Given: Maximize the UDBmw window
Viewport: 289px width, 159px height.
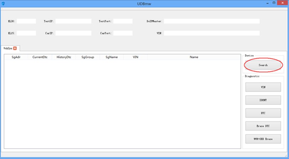Looking at the screenshot, I should (274, 3).
